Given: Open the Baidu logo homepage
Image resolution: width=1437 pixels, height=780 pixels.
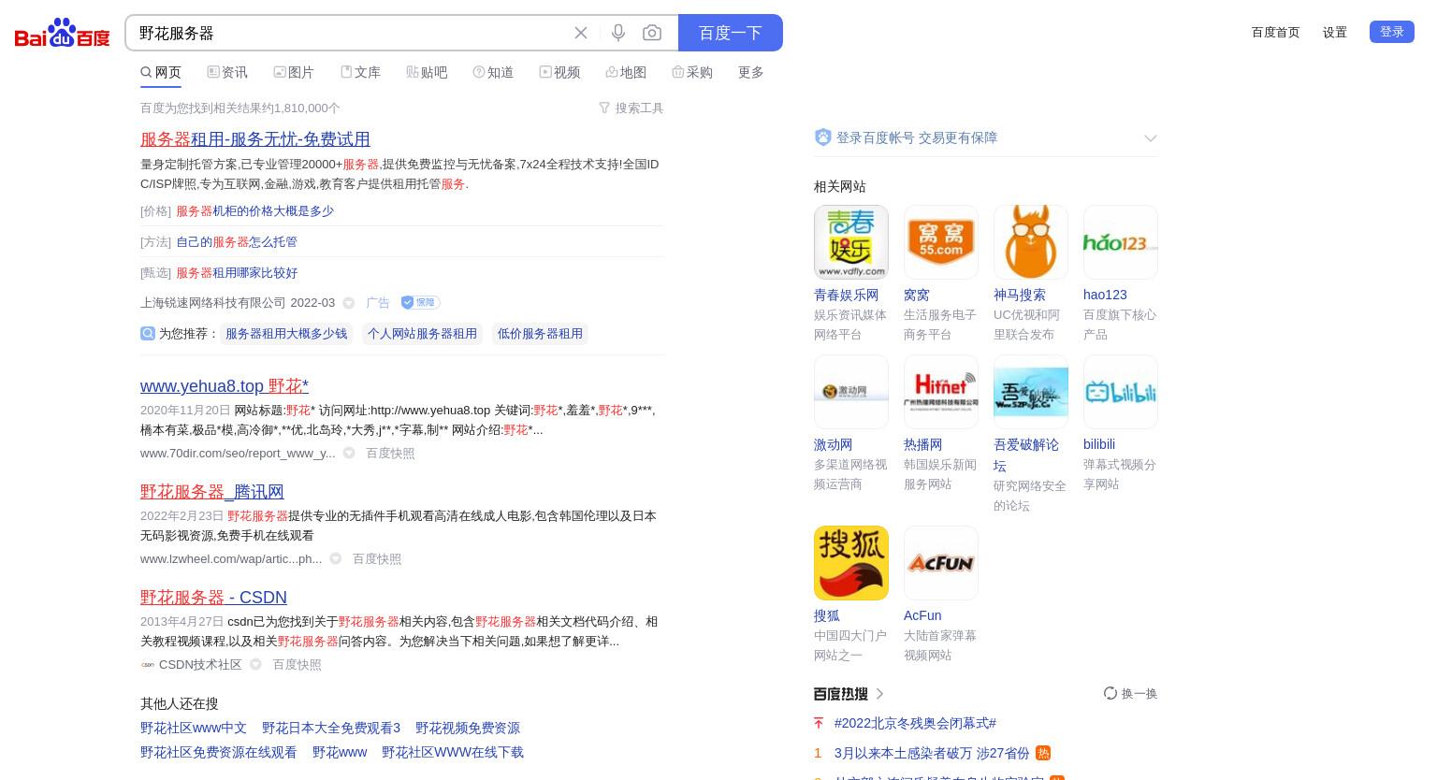Looking at the screenshot, I should coord(63,34).
